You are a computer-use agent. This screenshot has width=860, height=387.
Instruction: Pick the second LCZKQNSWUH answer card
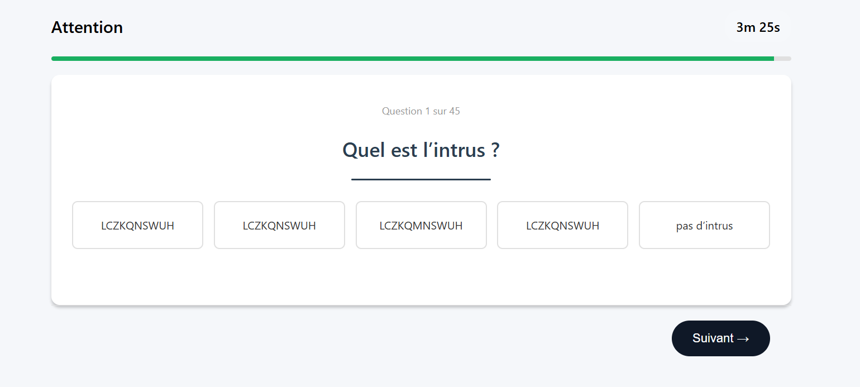tap(279, 226)
